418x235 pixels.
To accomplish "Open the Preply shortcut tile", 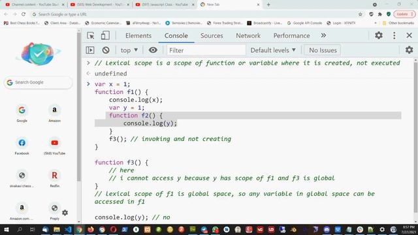I will click(x=54, y=211).
